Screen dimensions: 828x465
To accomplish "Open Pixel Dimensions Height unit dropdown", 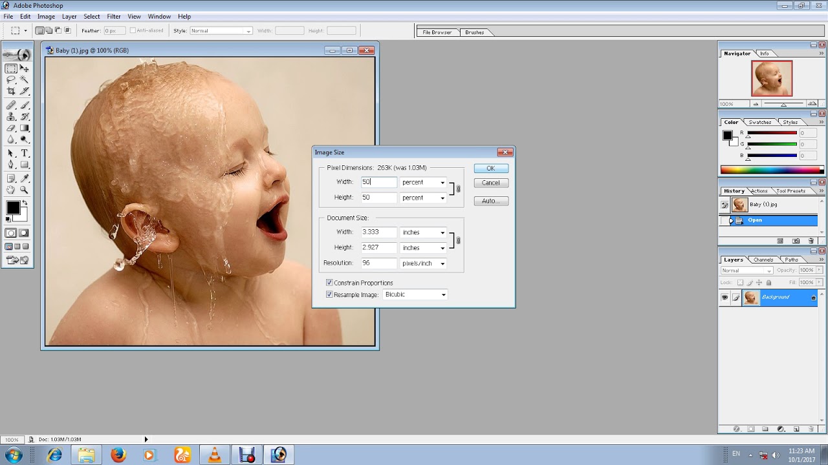I will pyautogui.click(x=442, y=198).
